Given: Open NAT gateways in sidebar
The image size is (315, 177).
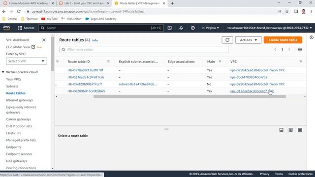Looking at the screenshot, I should [x=16, y=161].
